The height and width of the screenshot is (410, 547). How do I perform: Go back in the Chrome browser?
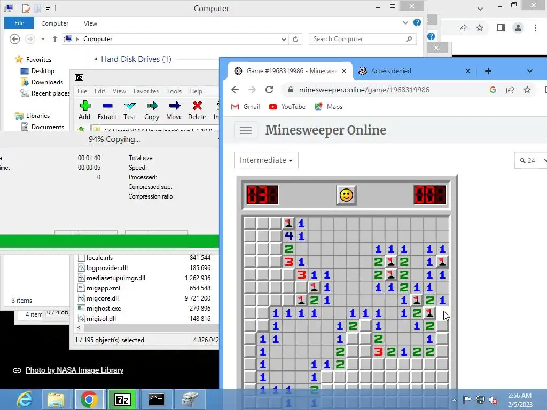(235, 90)
